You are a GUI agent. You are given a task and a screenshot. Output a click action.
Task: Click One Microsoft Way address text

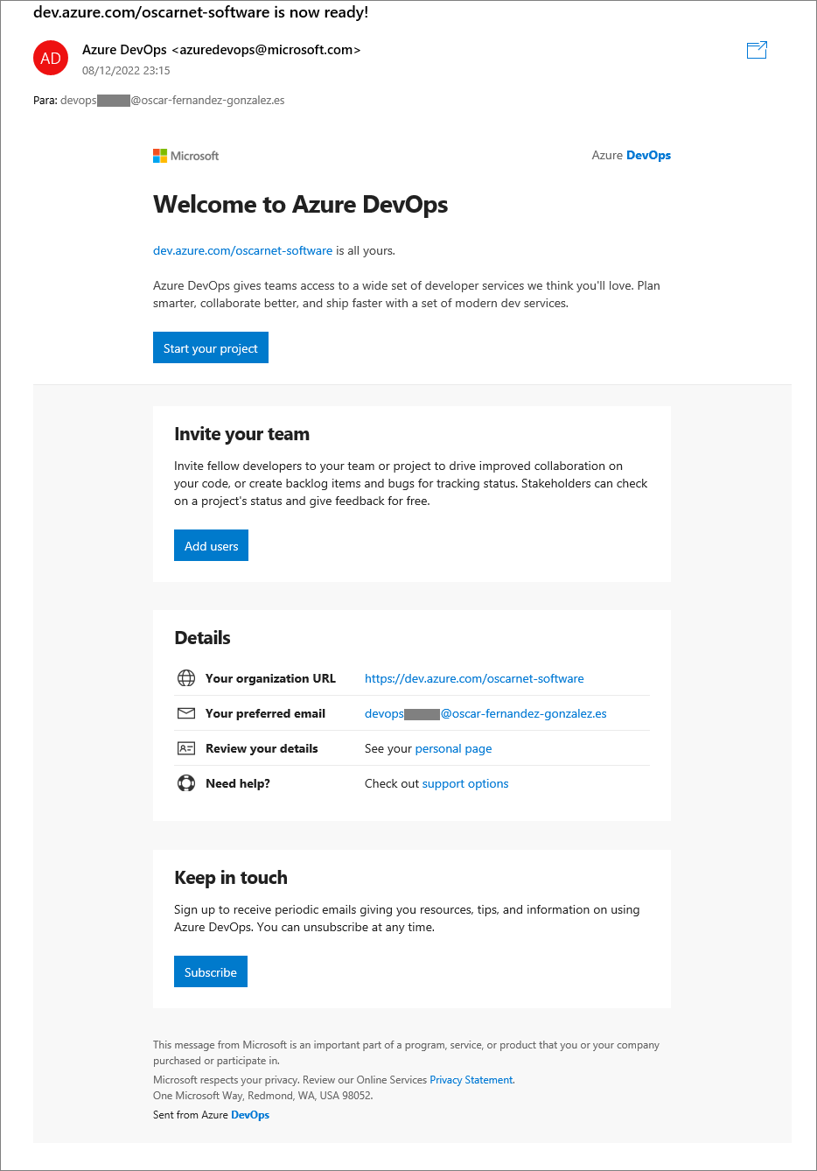(262, 1096)
